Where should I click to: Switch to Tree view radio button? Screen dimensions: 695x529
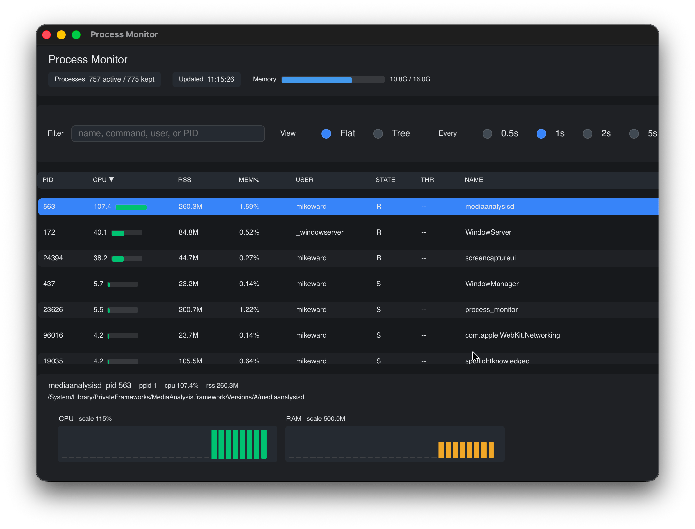378,133
